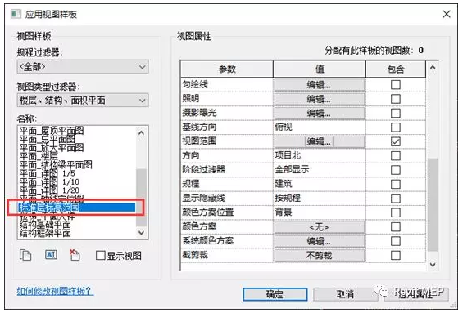
Task: Click the name list scroll-down arrow
Action: (x=142, y=233)
